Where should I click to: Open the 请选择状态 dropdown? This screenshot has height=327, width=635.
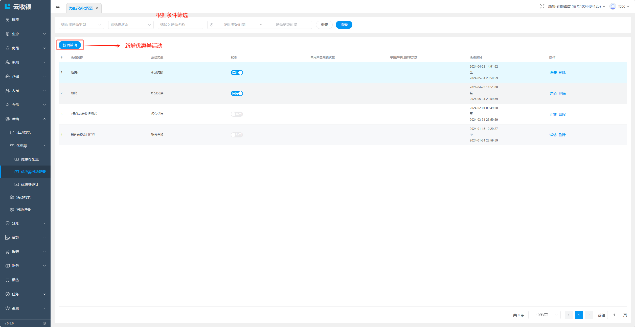(131, 25)
